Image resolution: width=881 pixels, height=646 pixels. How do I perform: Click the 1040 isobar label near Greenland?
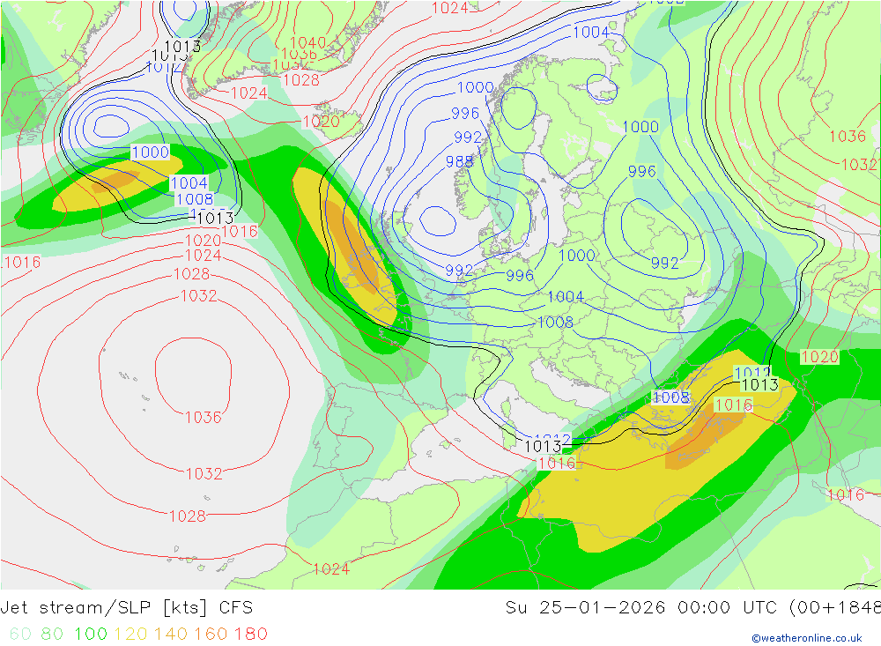click(x=307, y=42)
